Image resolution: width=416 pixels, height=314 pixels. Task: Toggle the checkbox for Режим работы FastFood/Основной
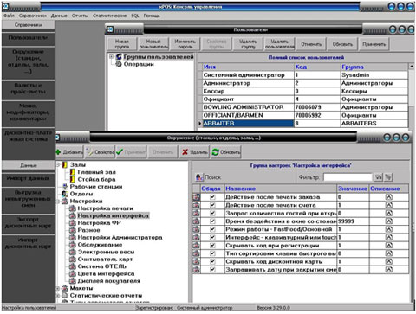coord(212,229)
